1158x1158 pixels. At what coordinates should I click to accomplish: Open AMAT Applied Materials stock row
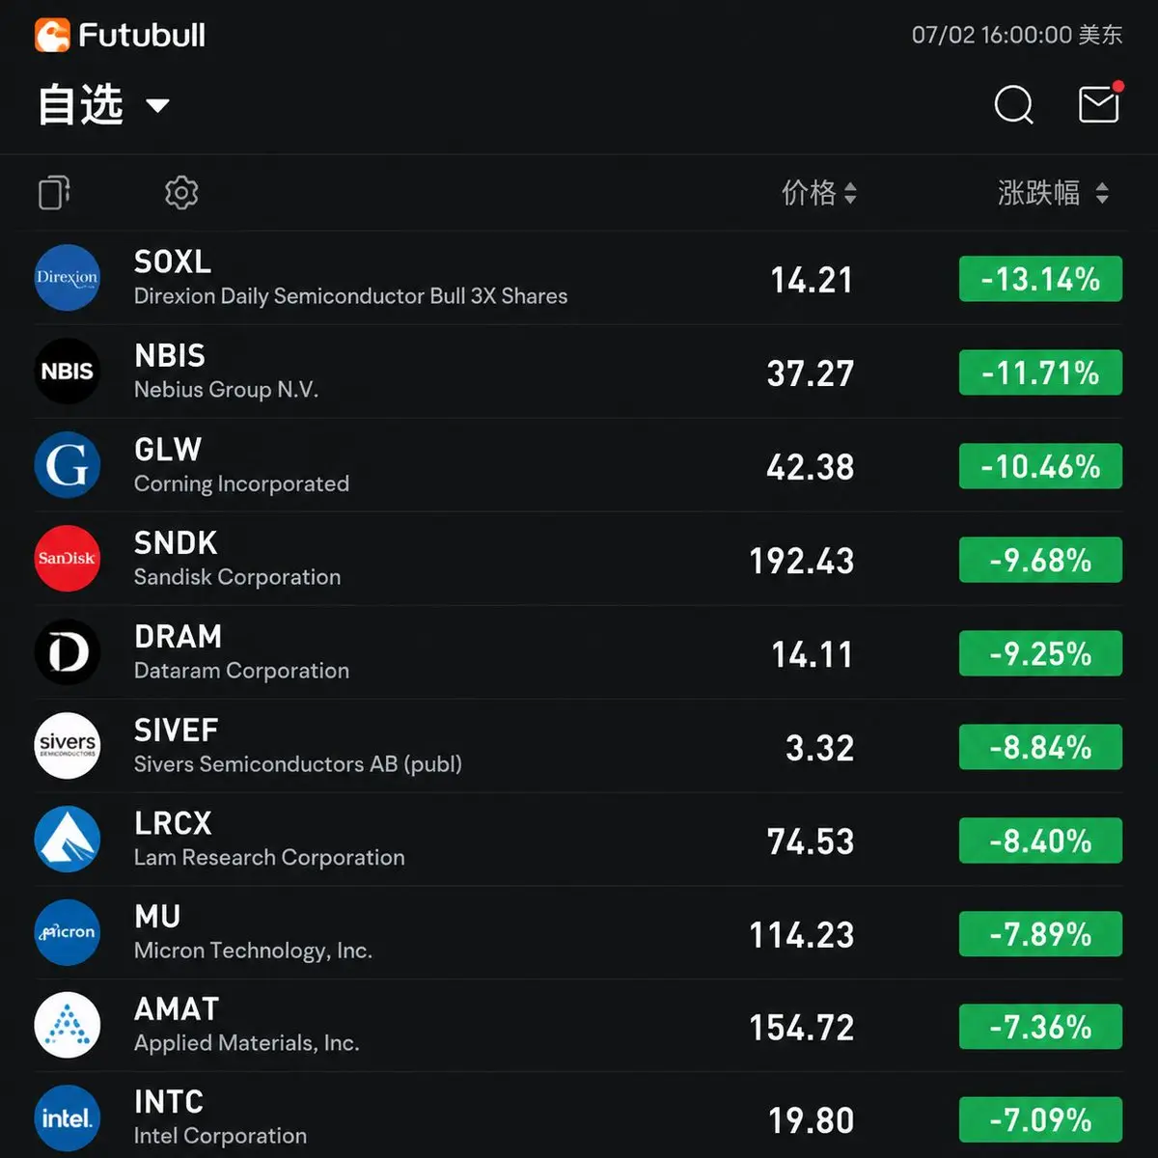(x=579, y=1026)
